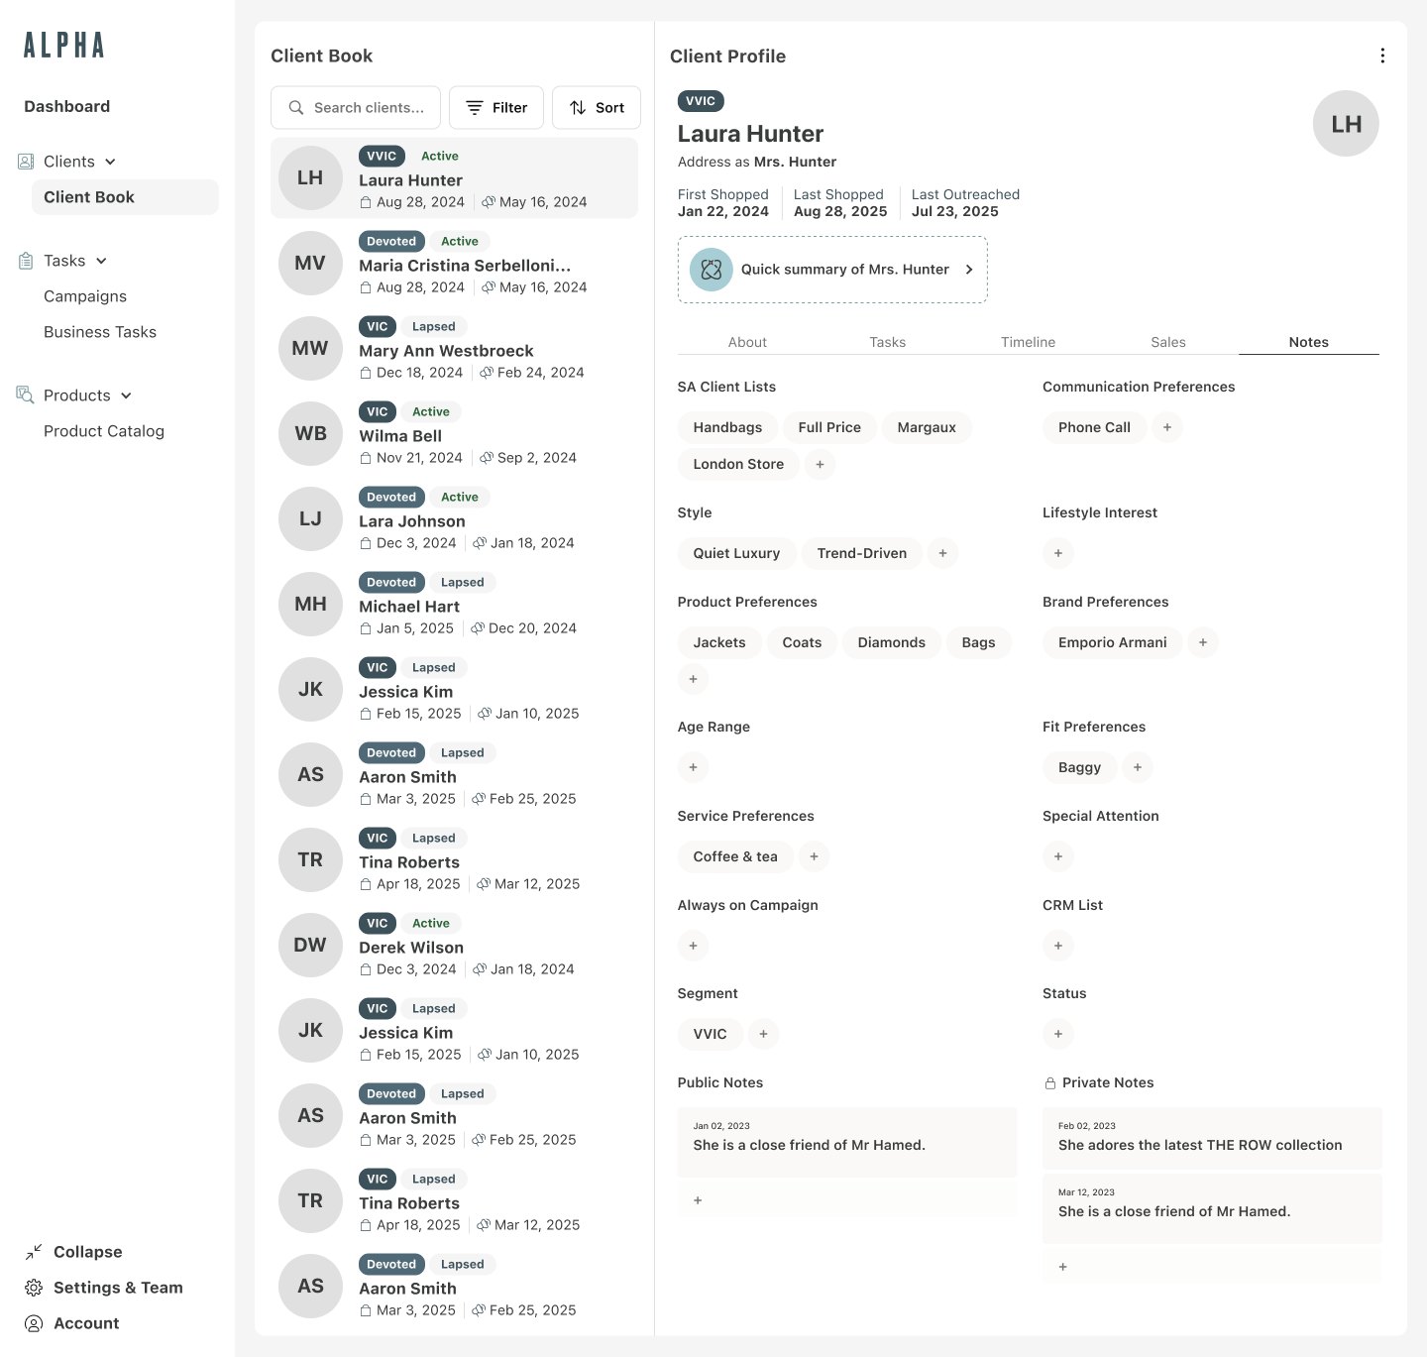
Task: Collapse the Clients sidebar section
Action: click(110, 162)
